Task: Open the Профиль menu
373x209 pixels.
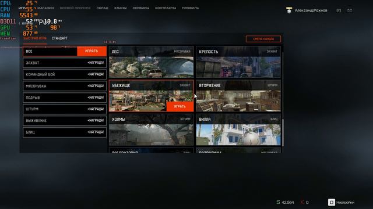Action: click(x=191, y=8)
